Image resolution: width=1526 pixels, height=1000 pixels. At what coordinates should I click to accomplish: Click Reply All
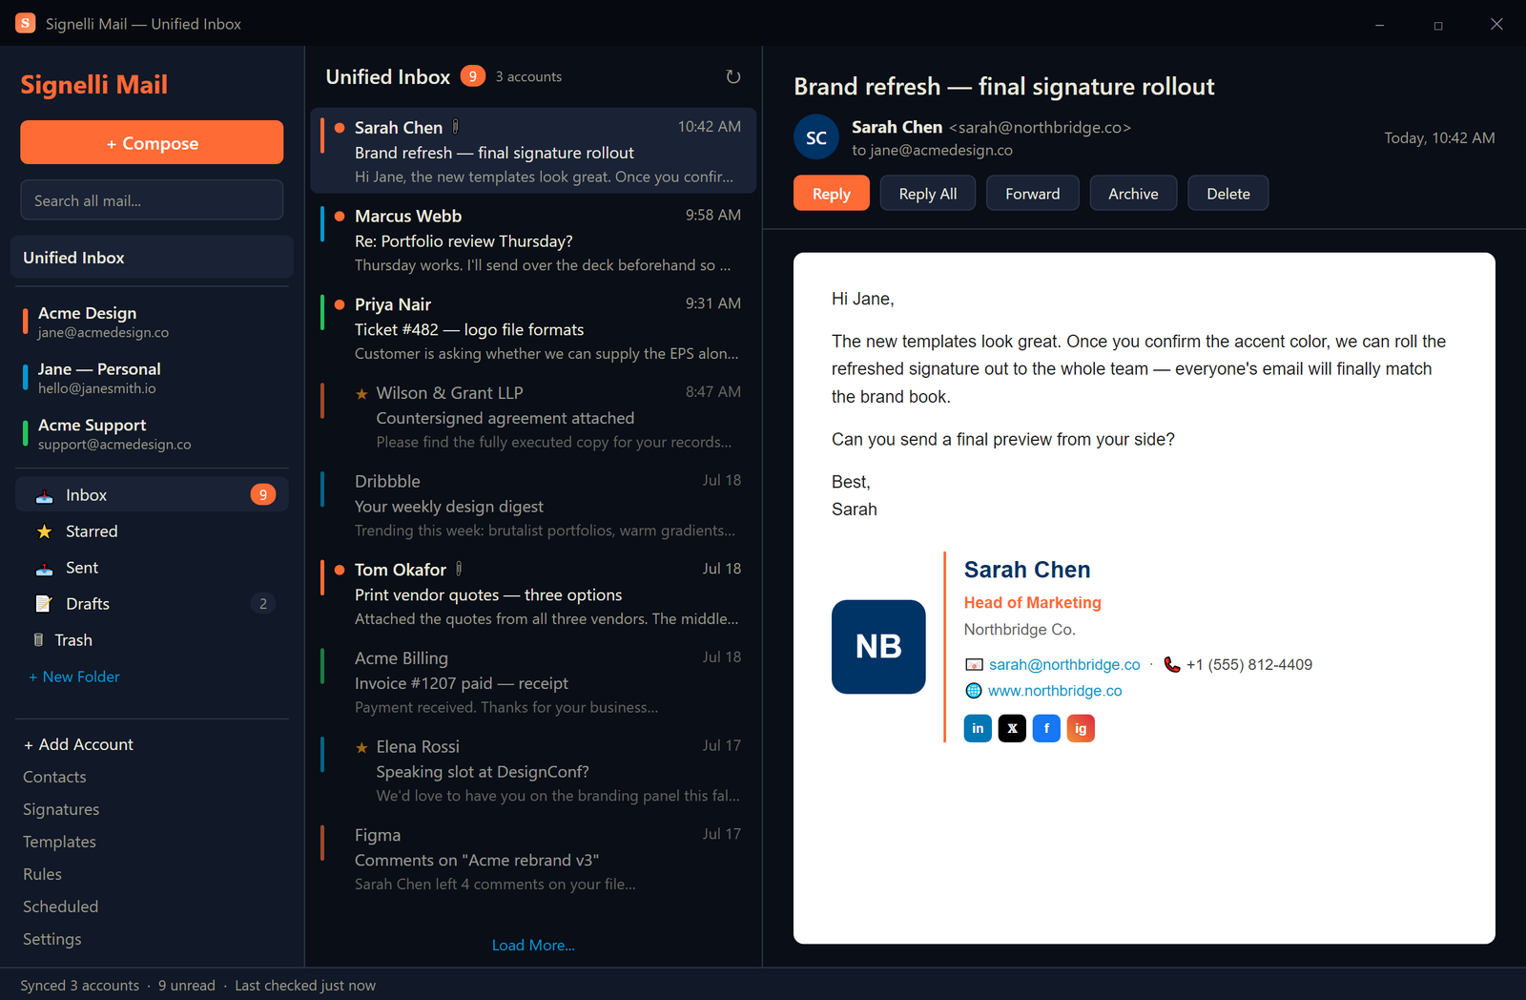pos(928,194)
